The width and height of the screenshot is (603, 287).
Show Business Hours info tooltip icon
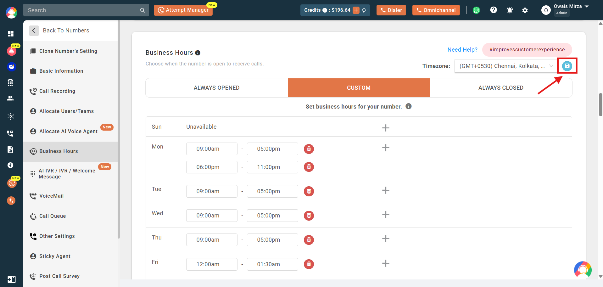click(198, 53)
